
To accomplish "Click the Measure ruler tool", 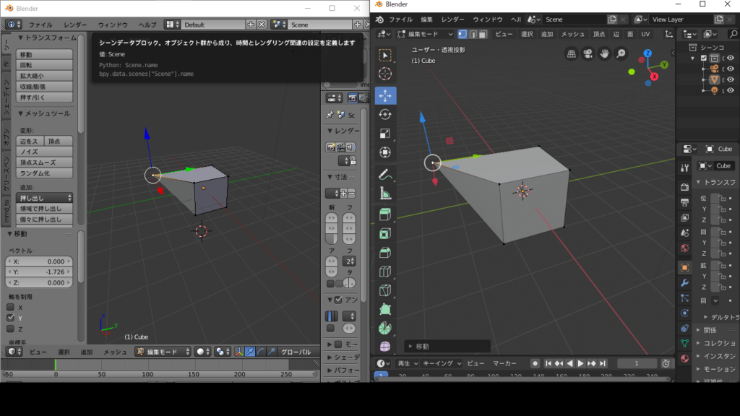I will [385, 193].
